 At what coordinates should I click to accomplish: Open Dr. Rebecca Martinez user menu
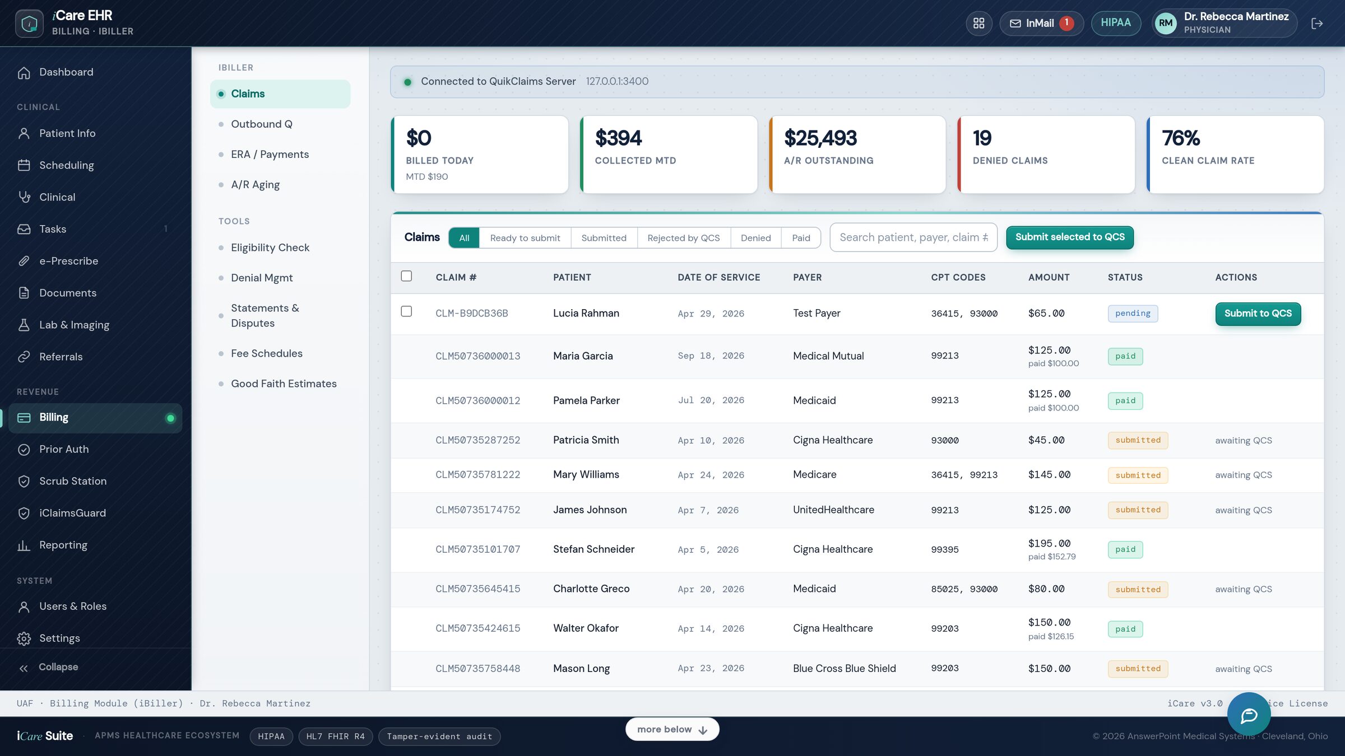(x=1225, y=24)
